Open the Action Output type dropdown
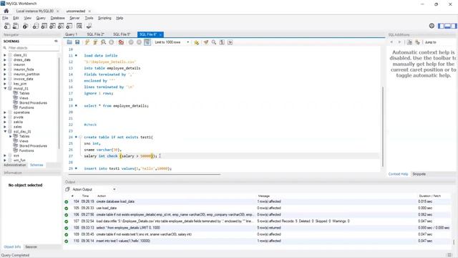Viewport: 458px width, 258px height. [94, 189]
